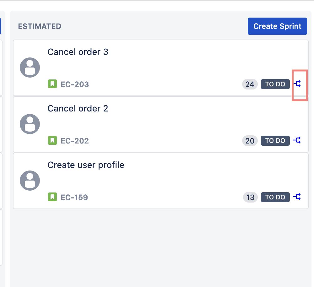
Task: Click the TO DO status on EC-202
Action: tap(275, 141)
